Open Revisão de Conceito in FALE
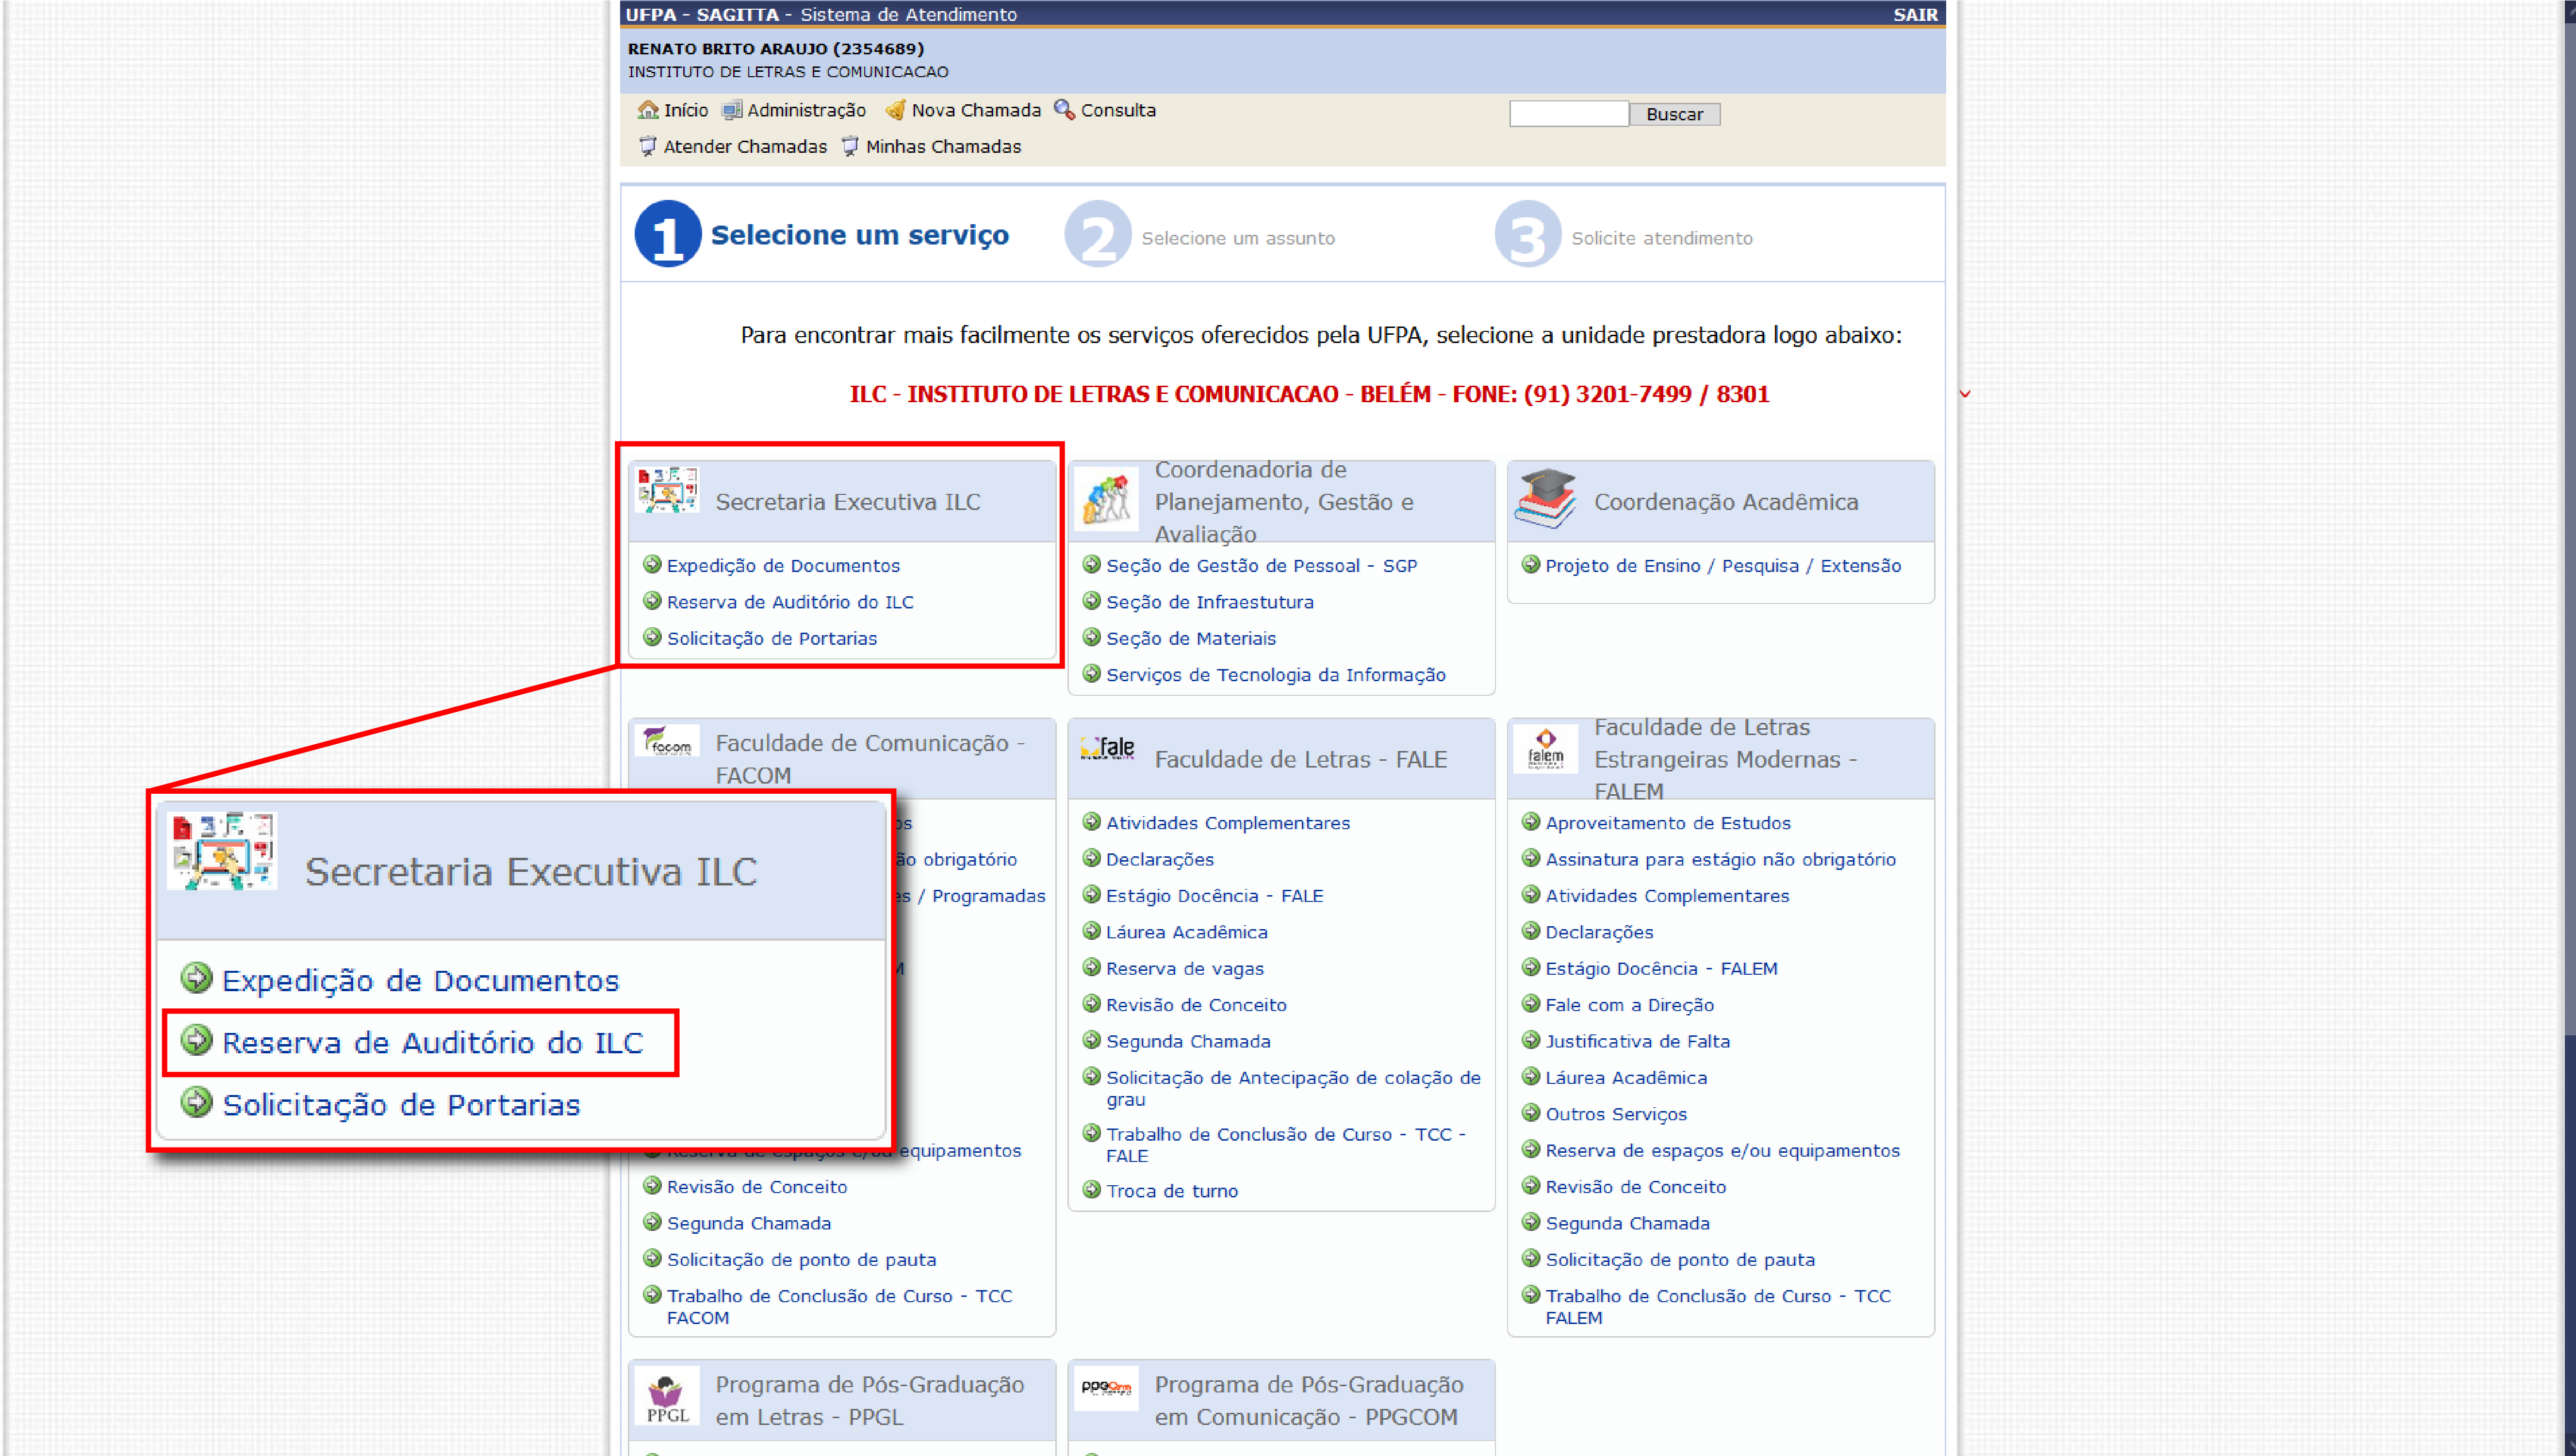 pyautogui.click(x=1196, y=1005)
